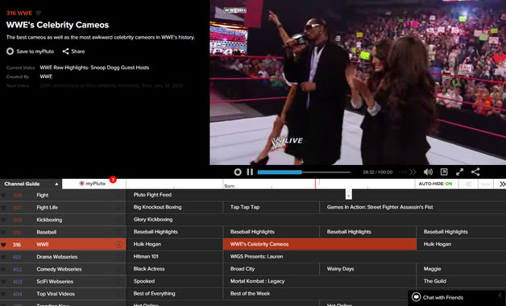The image size is (506, 306).
Task: Open WIGS Presents: Lauren program
Action: [x=365, y=257]
